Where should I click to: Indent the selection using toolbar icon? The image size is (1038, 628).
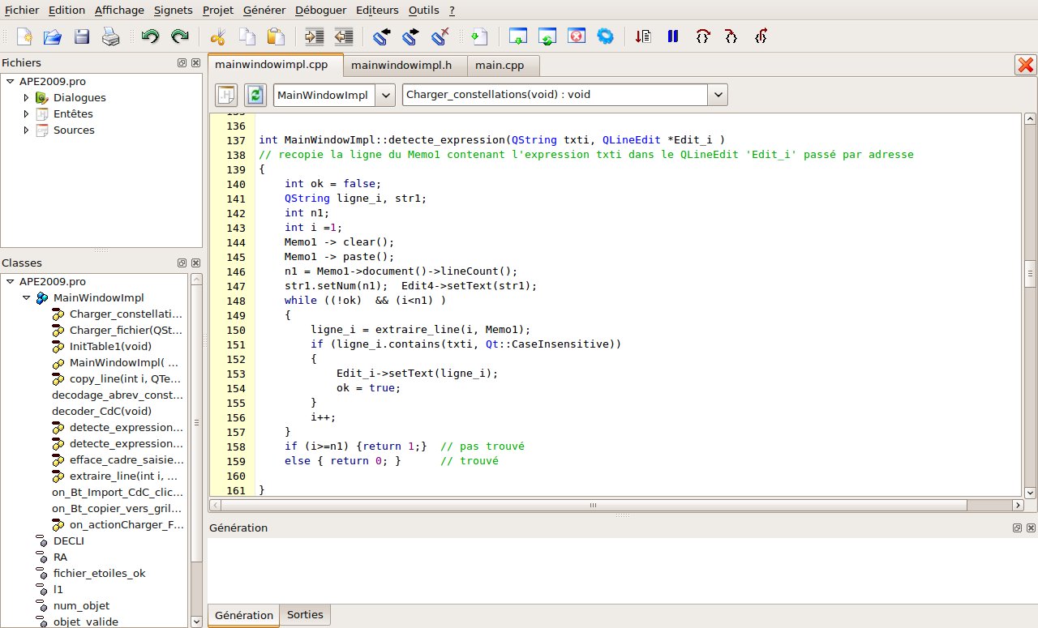[x=314, y=36]
